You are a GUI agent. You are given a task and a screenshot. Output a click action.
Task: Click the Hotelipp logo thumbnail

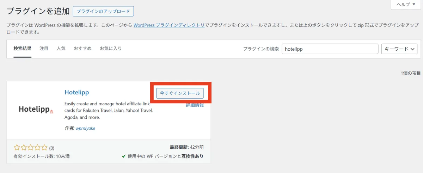pos(36,110)
